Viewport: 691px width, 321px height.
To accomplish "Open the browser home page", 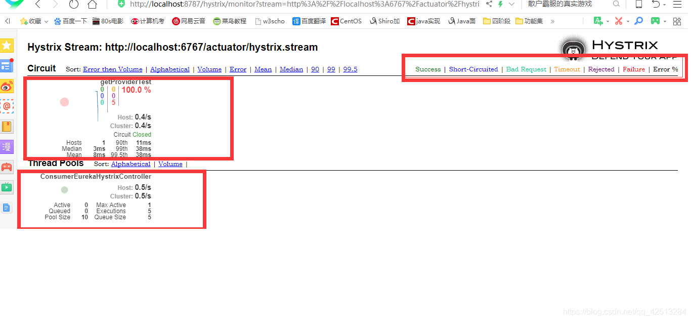I will pos(92,4).
